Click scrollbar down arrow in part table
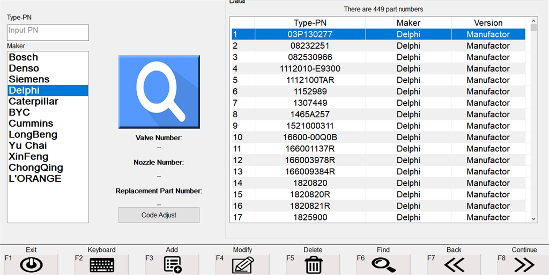The height and width of the screenshot is (275, 549). coord(533,218)
